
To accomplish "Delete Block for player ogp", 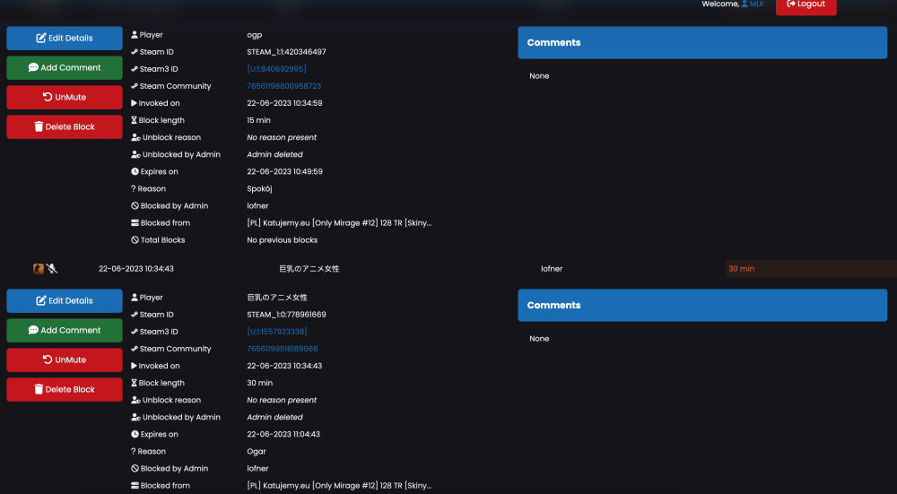I will click(65, 127).
